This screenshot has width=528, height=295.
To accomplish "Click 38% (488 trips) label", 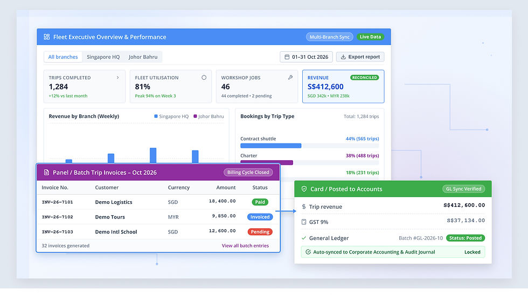I will [362, 155].
